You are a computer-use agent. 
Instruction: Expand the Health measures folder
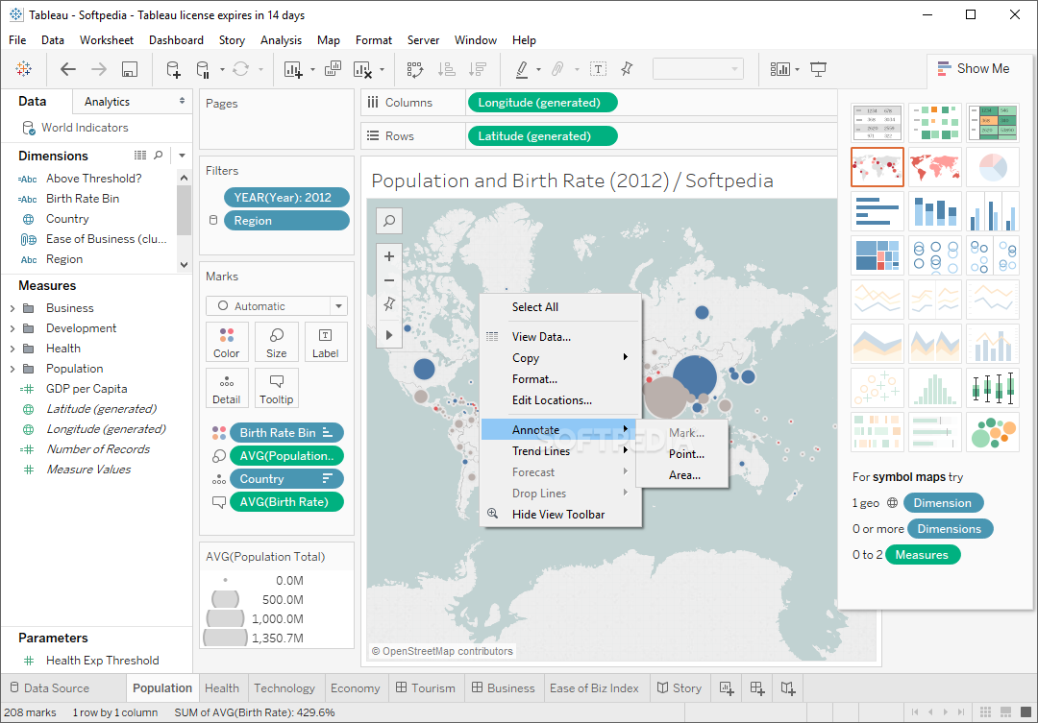coord(12,349)
